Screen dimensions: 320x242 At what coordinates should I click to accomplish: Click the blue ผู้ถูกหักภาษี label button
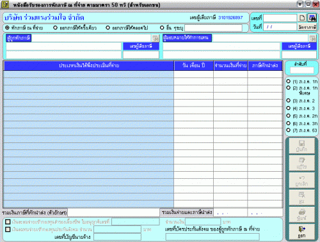click(x=19, y=38)
